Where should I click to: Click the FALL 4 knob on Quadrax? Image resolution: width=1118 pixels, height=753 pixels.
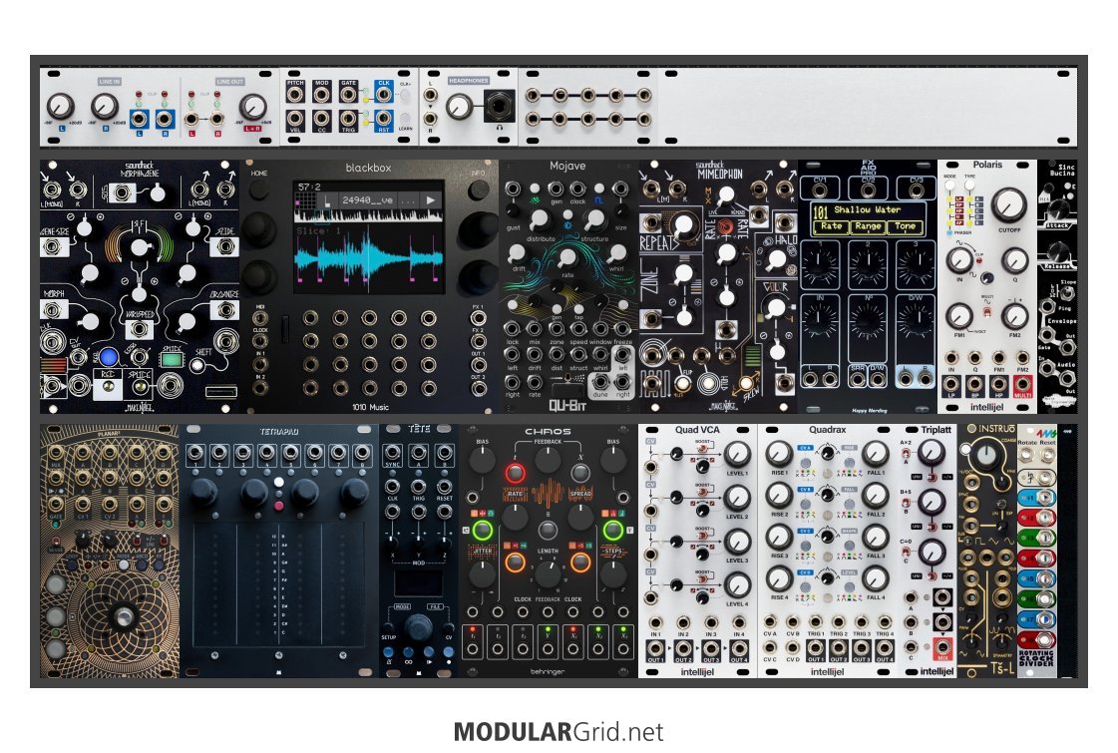coord(875,579)
